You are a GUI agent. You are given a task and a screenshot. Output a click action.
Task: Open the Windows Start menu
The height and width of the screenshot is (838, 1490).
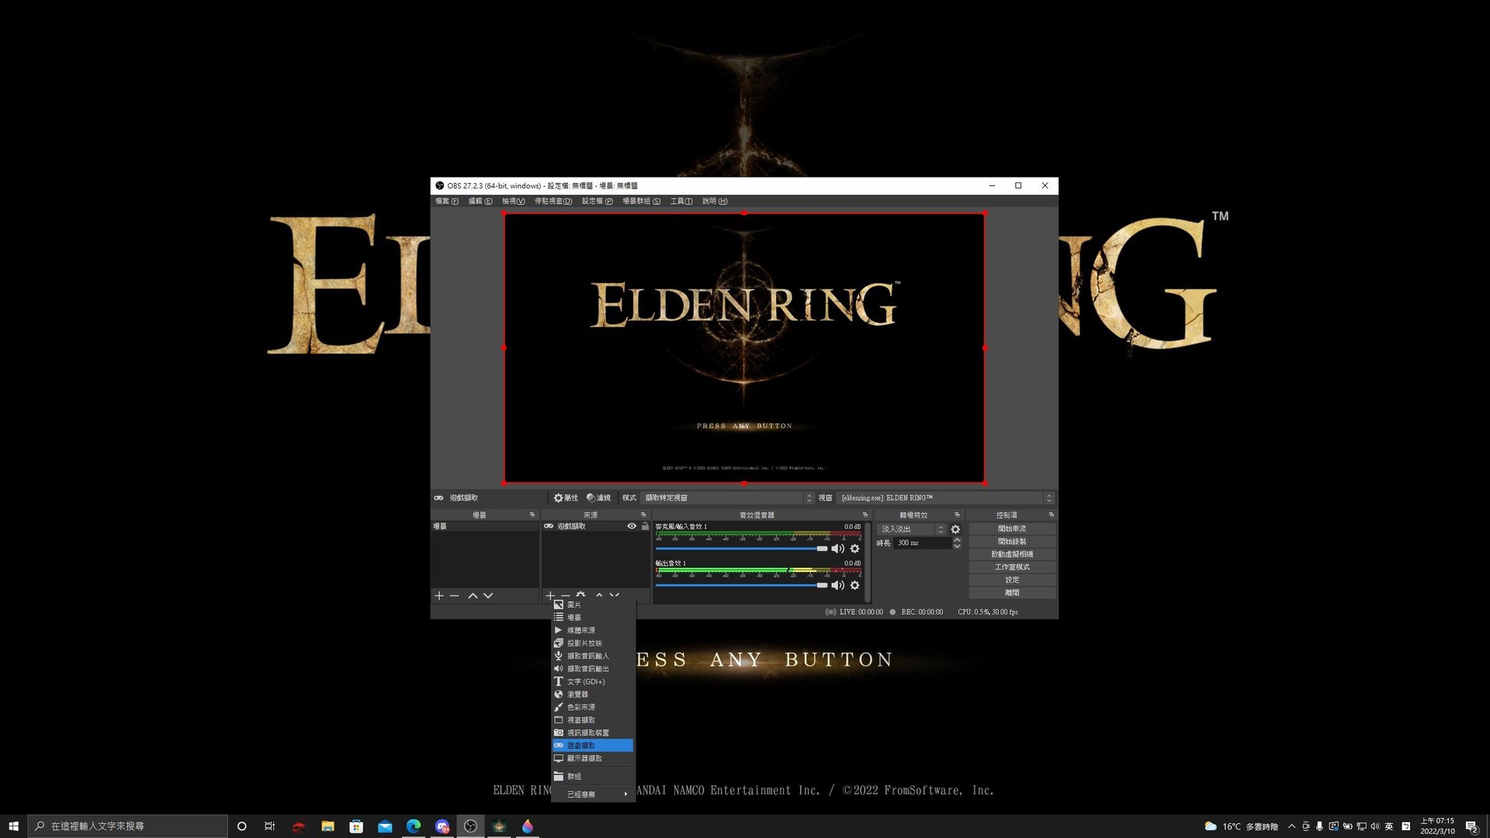tap(13, 826)
